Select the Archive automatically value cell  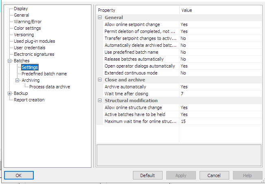click(x=219, y=87)
